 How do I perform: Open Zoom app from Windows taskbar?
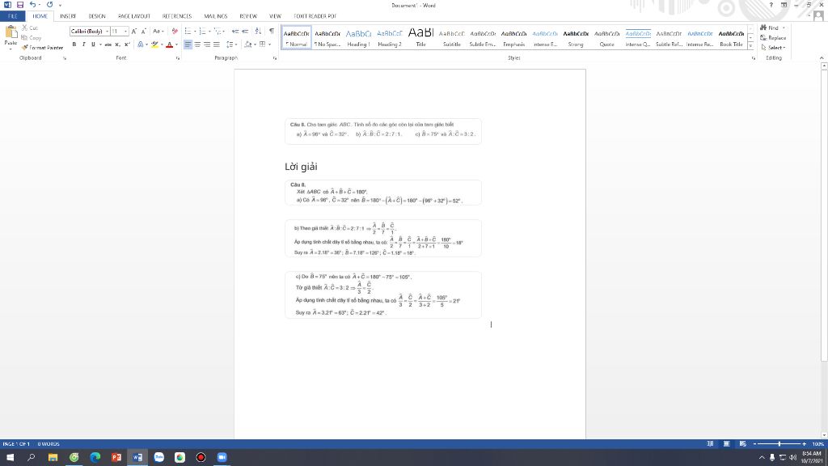point(222,457)
